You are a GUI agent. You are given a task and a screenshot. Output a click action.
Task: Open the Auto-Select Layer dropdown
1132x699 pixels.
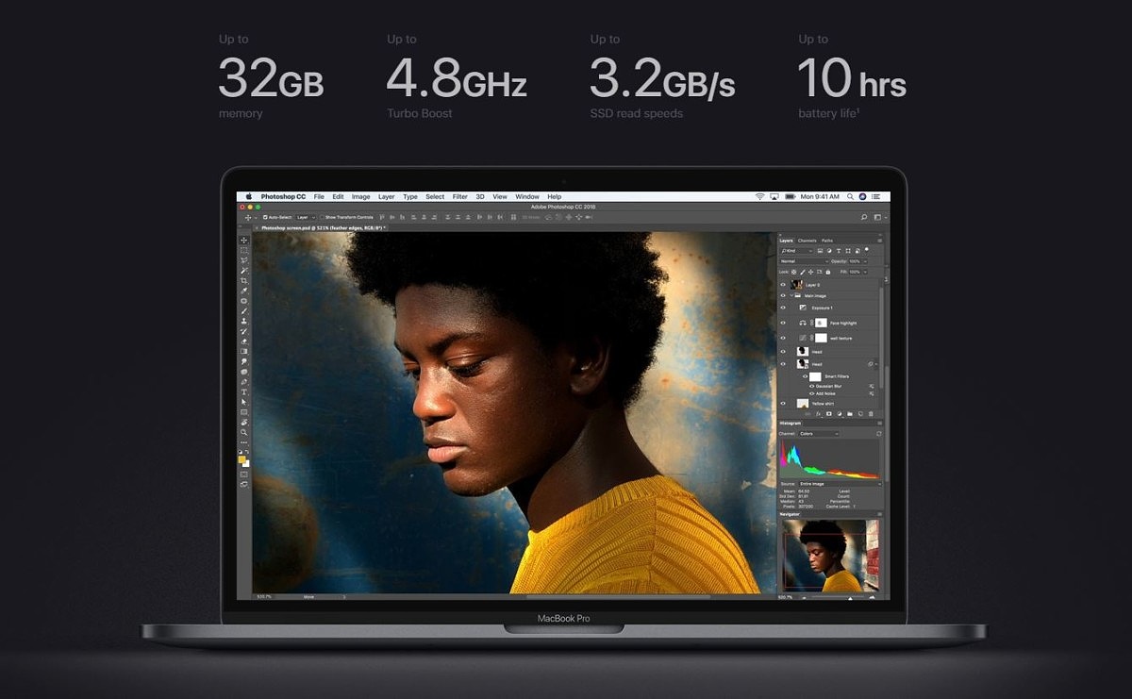click(307, 217)
